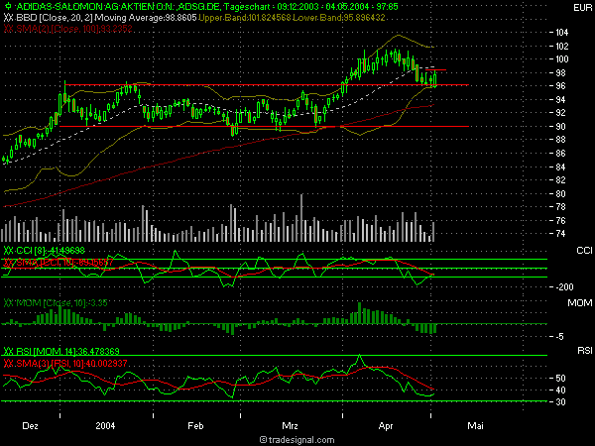Click the Dez month label on time axis
Viewport: 595px width, 446px height.
[30, 426]
